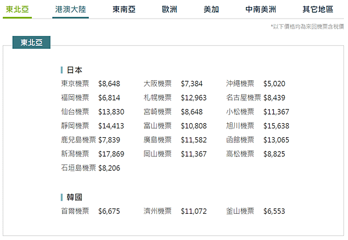Open the 大阪機票 link
The width and height of the screenshot is (348, 240).
(x=157, y=84)
